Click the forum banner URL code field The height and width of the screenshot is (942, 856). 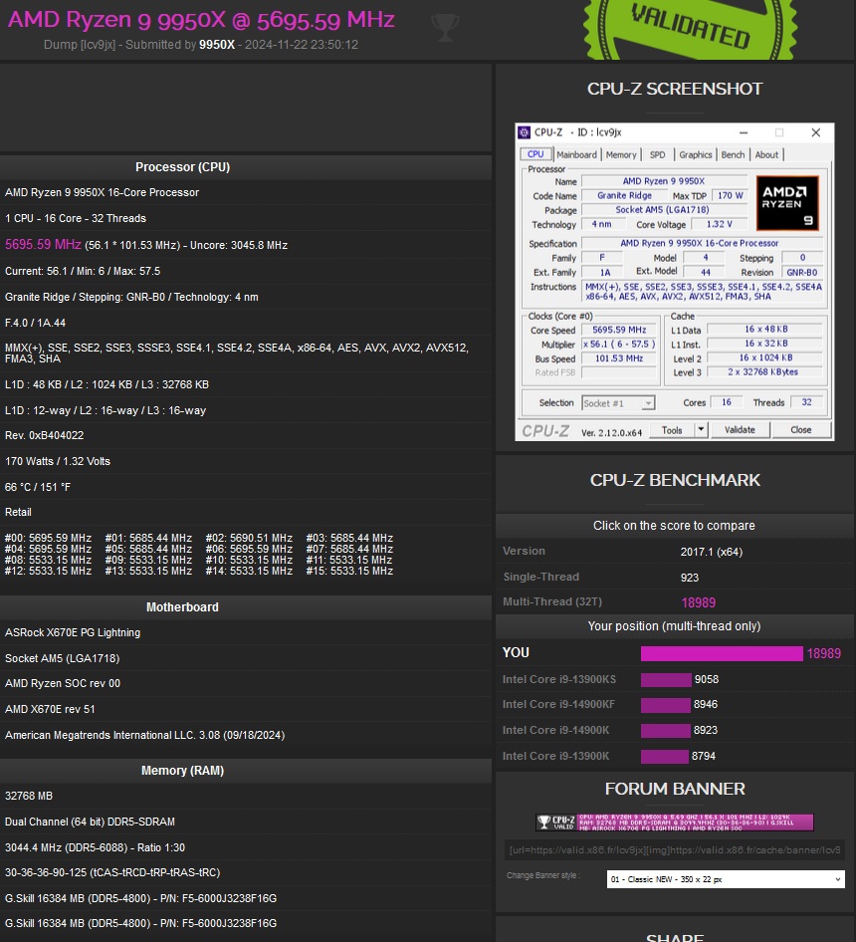[675, 850]
